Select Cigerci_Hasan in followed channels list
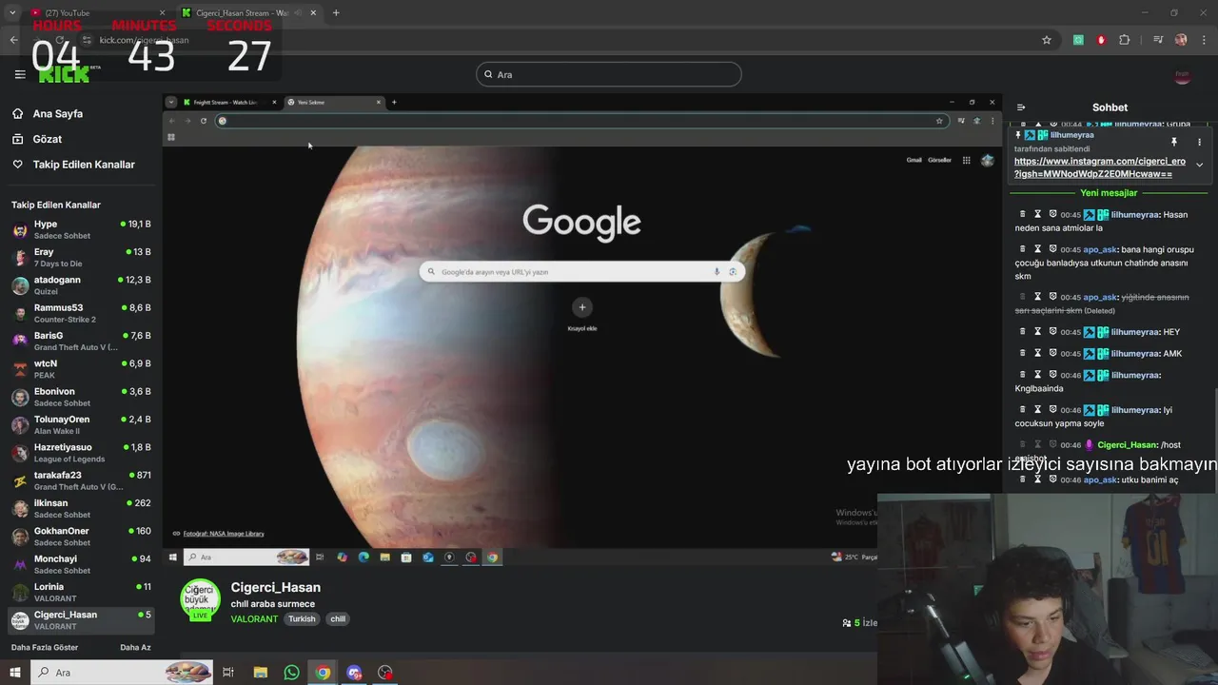 coord(81,620)
